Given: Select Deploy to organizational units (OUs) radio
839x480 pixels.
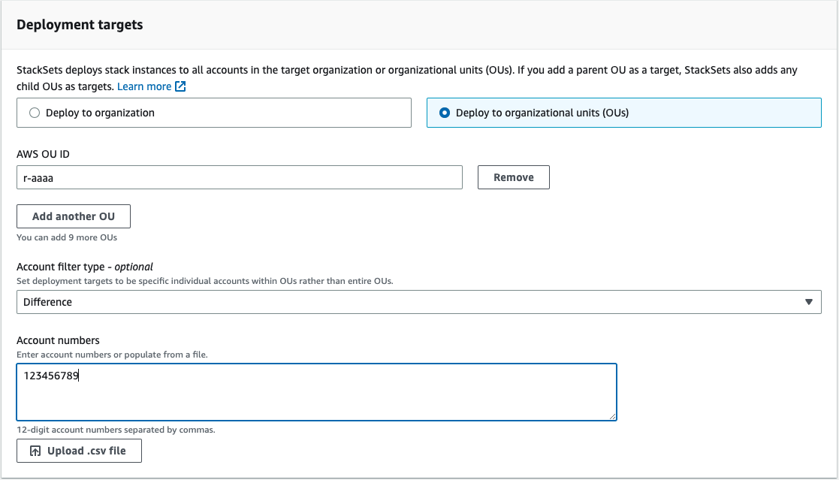Looking at the screenshot, I should [x=444, y=113].
